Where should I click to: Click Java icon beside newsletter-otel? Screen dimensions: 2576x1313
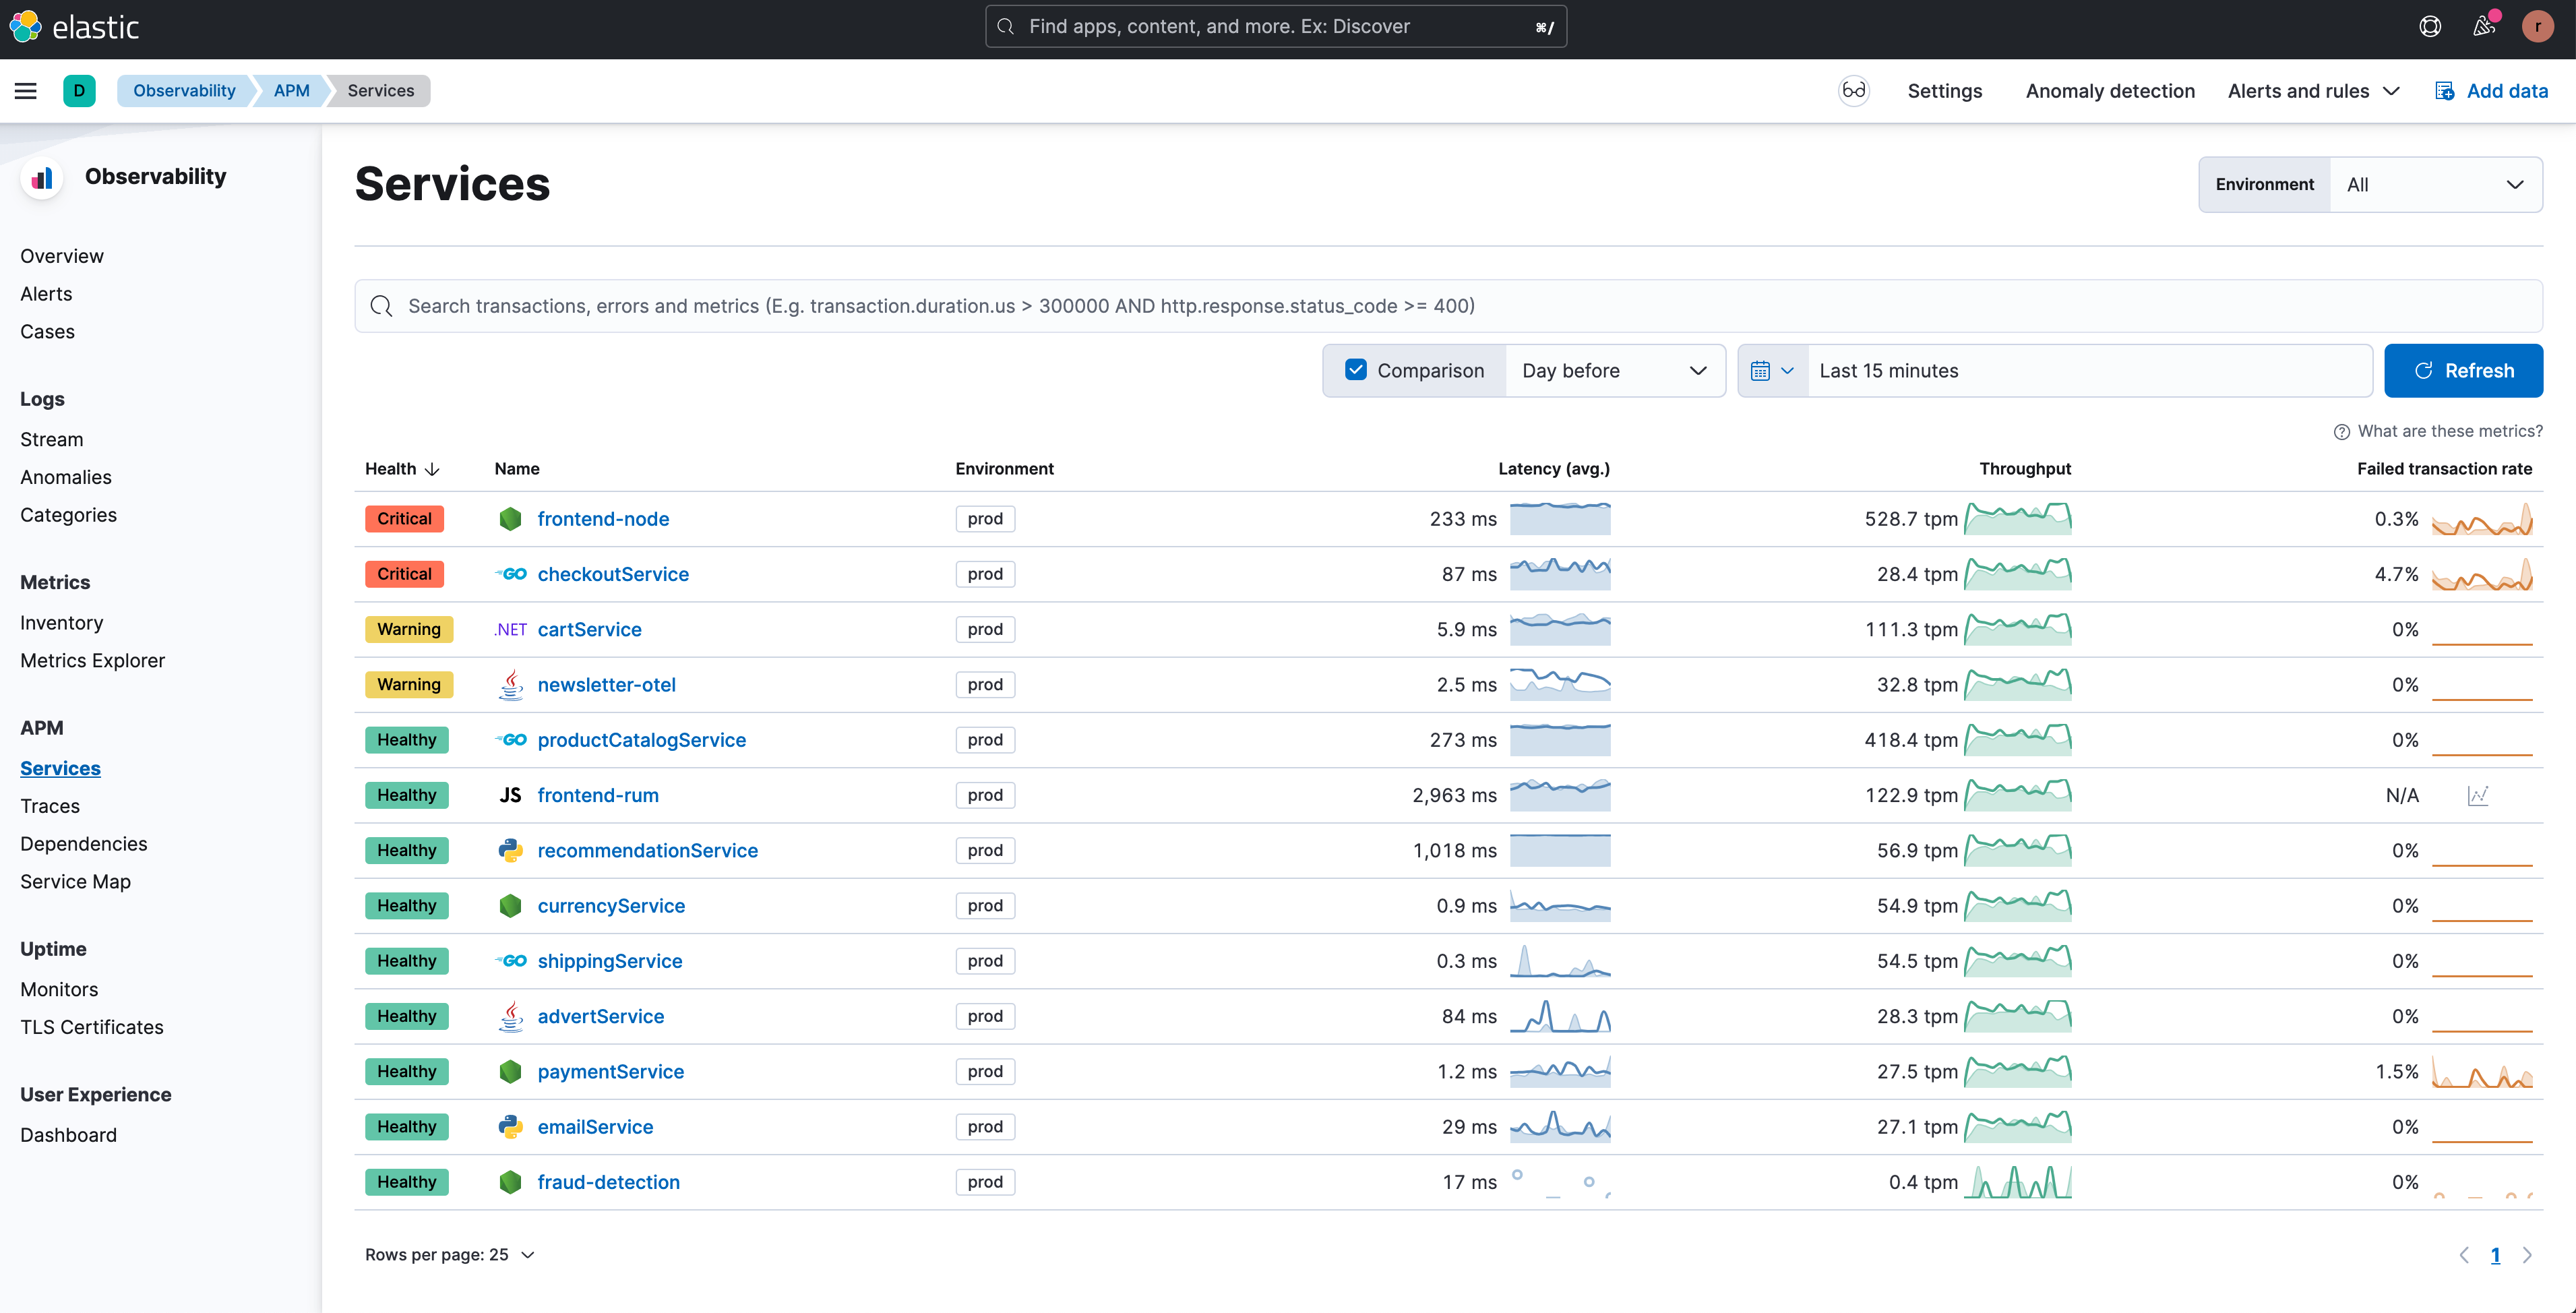click(x=511, y=685)
